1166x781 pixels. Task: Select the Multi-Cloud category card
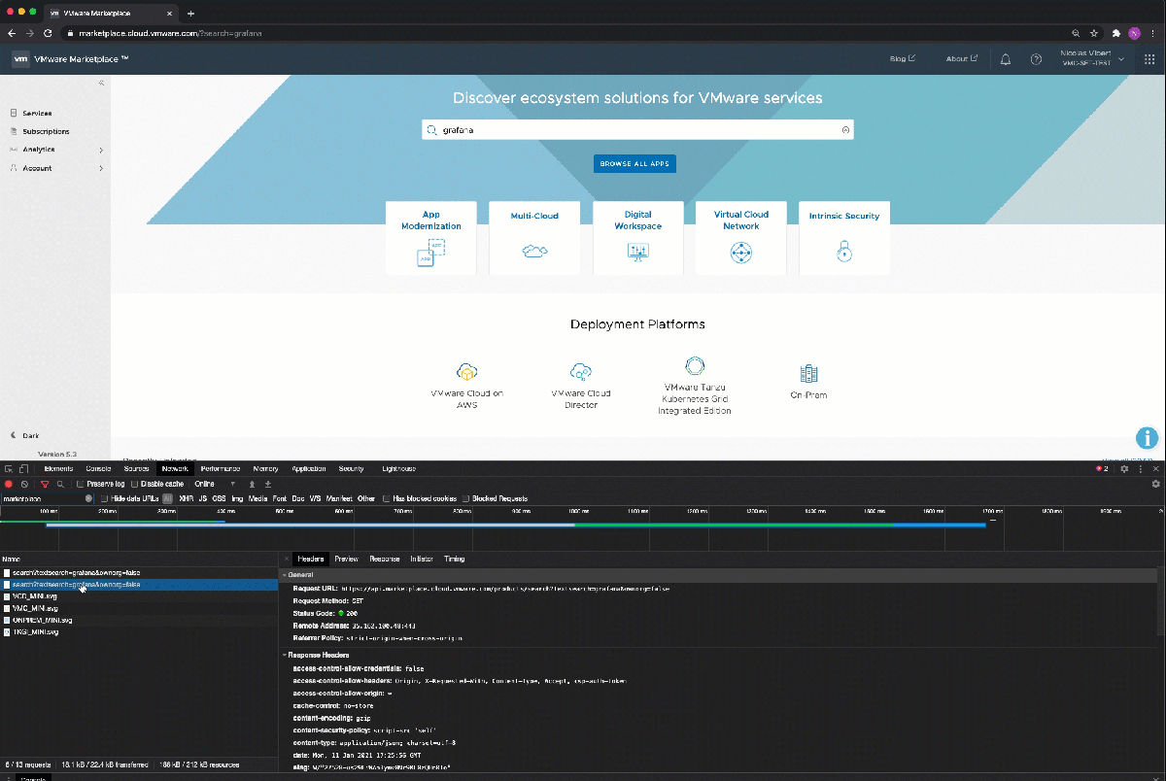[534, 238]
